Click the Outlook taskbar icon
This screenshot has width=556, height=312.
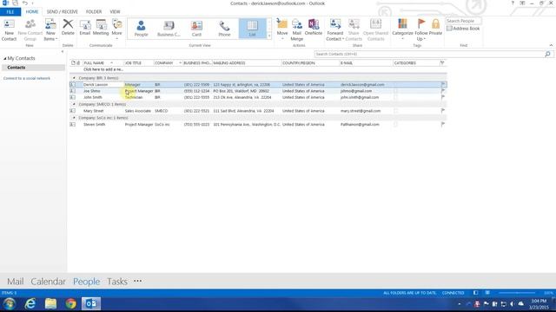[91, 303]
